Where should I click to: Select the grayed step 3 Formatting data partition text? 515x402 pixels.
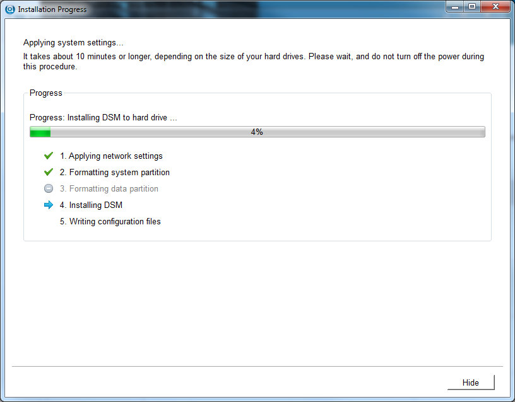pyautogui.click(x=114, y=188)
